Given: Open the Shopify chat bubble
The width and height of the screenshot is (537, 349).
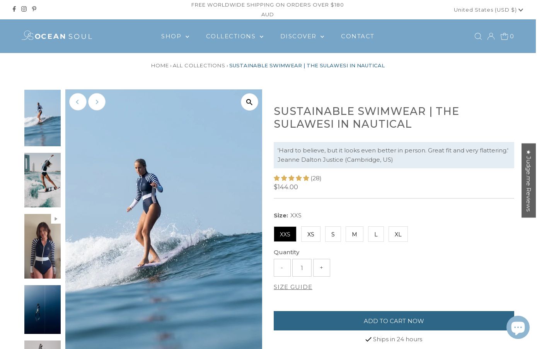Looking at the screenshot, I should coord(518,327).
